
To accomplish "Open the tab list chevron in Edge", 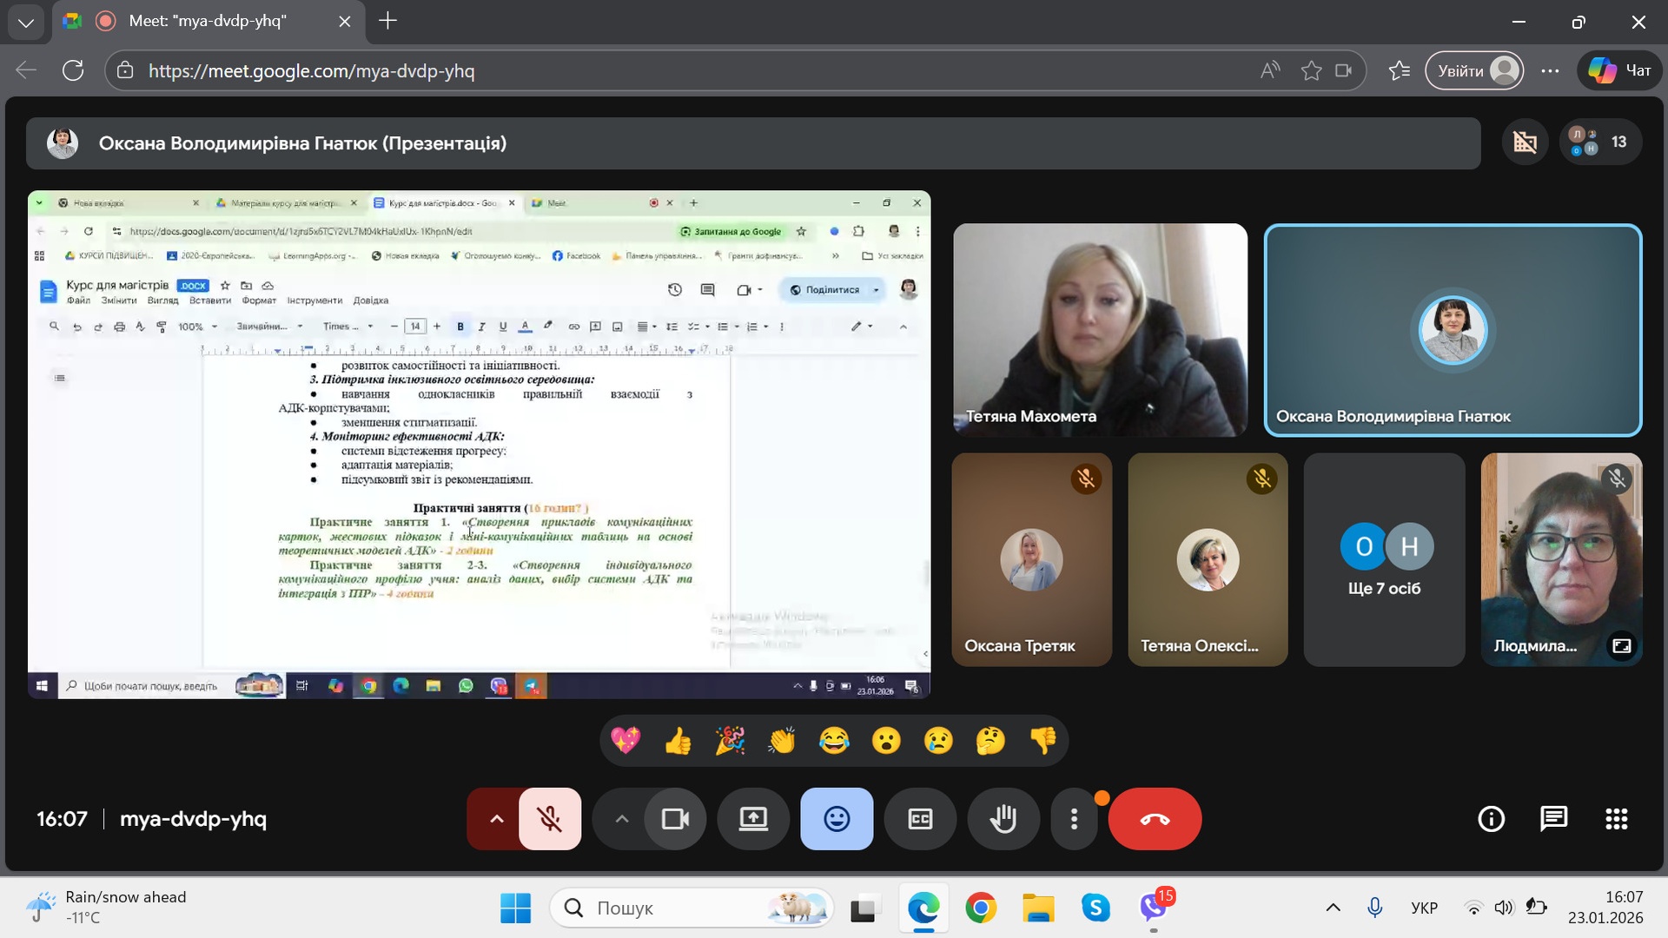I will (26, 22).
